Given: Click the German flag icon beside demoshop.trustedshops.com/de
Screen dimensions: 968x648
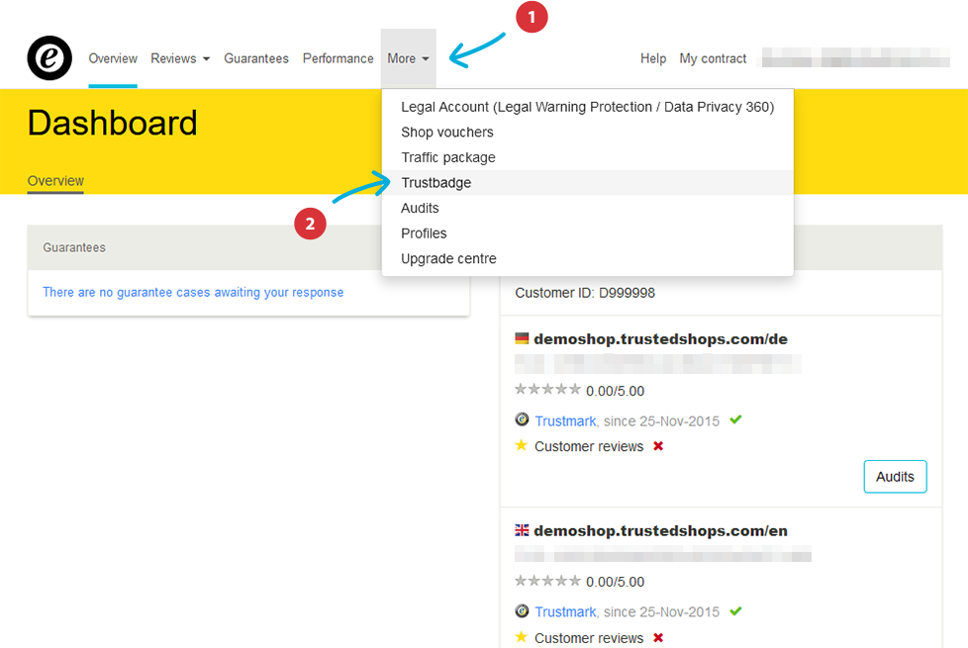Looking at the screenshot, I should coord(522,338).
